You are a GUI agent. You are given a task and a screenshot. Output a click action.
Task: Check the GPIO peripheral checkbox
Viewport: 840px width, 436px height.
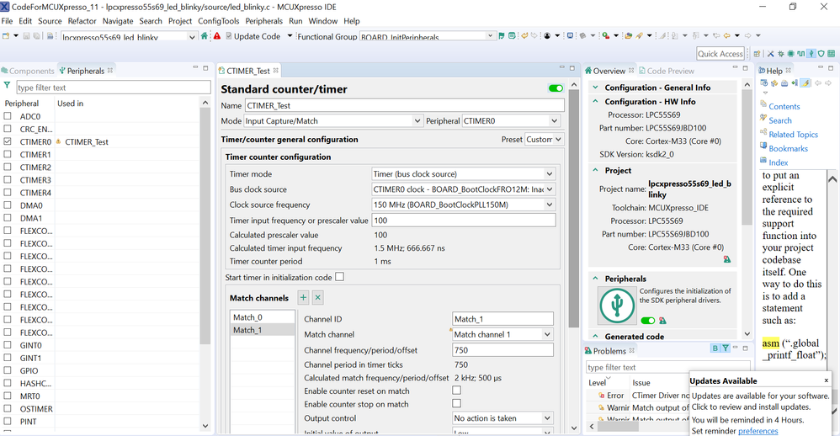pos(8,370)
